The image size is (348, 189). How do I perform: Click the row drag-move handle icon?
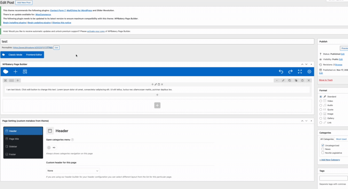click(5, 81)
